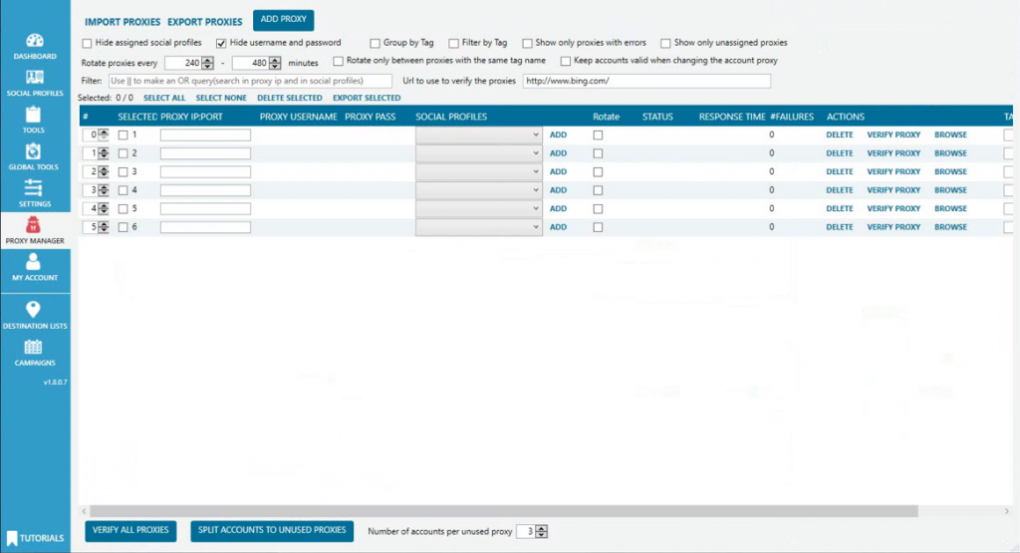
Task: Click the horizontal scrollbar under proxy table
Action: 498,510
